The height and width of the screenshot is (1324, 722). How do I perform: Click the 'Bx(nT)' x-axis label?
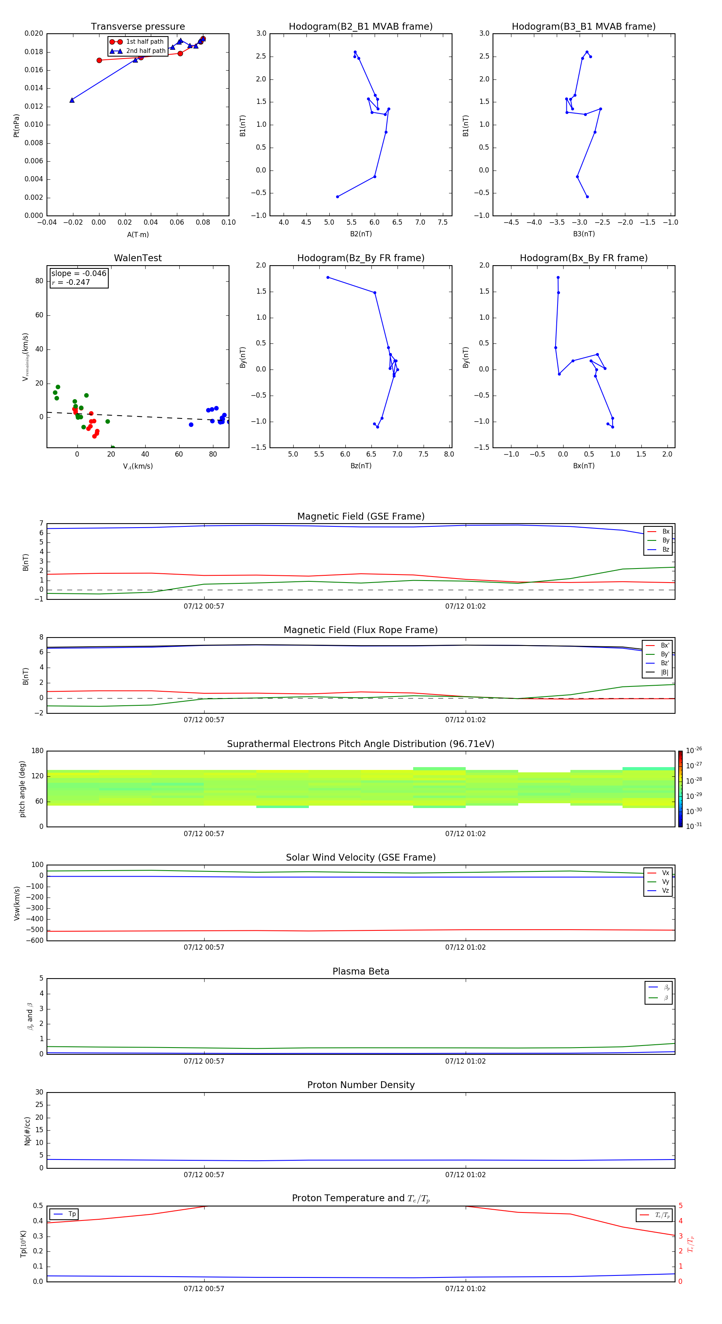coord(584,466)
